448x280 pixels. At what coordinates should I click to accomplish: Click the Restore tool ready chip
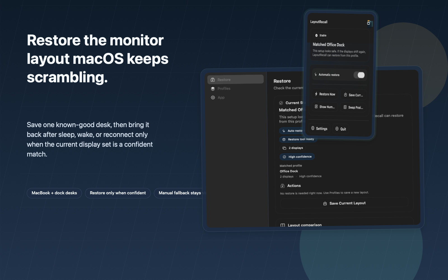298,139
